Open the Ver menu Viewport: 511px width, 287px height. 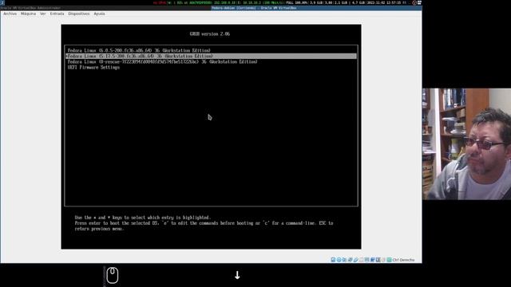(42, 14)
